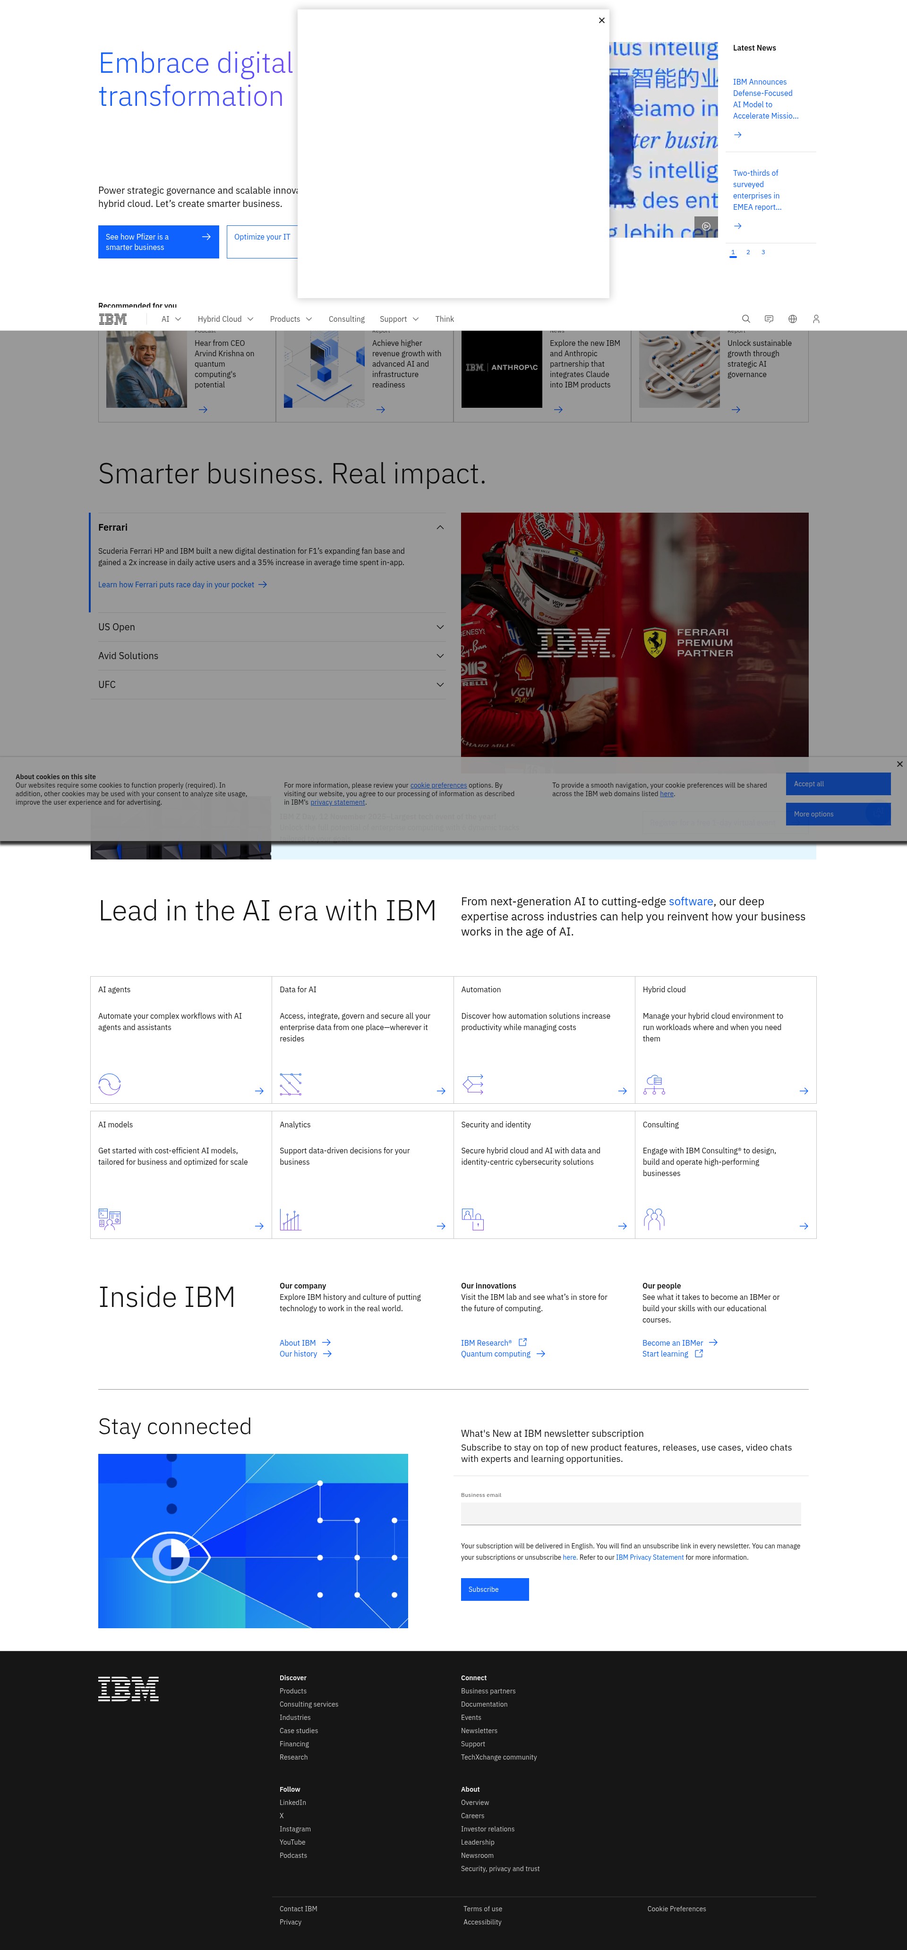Image resolution: width=907 pixels, height=1950 pixels.
Task: Open LinkedIn in footer Follow list
Action: click(x=293, y=1803)
